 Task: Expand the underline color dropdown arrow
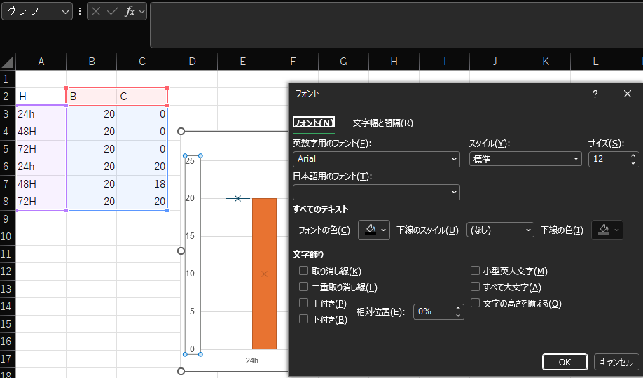click(616, 230)
